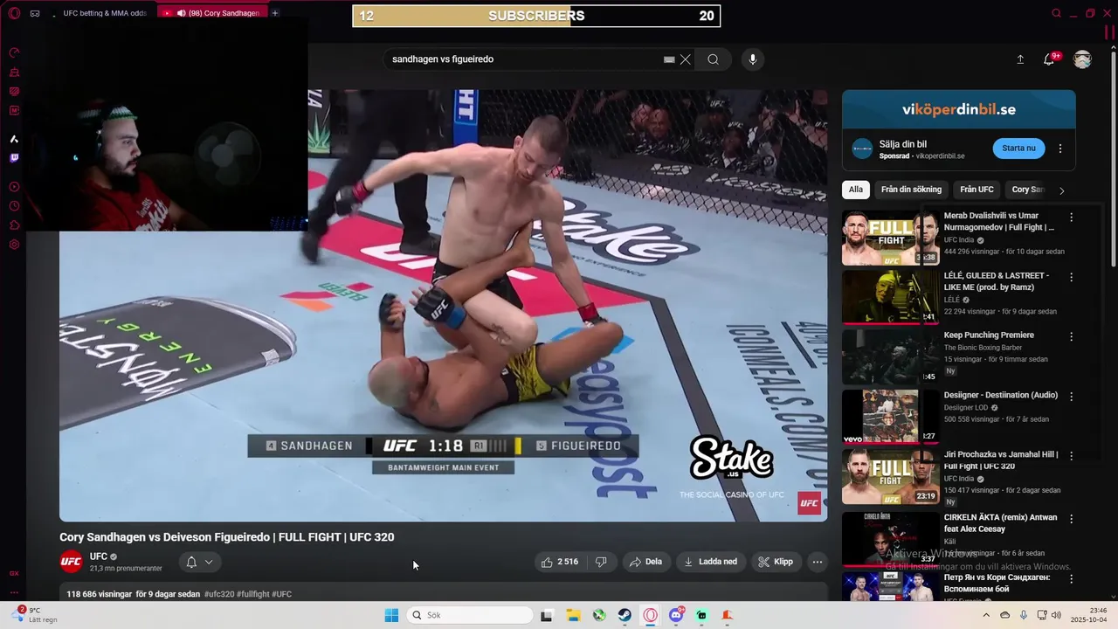Open Twitch panel in sidebar
The height and width of the screenshot is (629, 1118).
tap(14, 158)
